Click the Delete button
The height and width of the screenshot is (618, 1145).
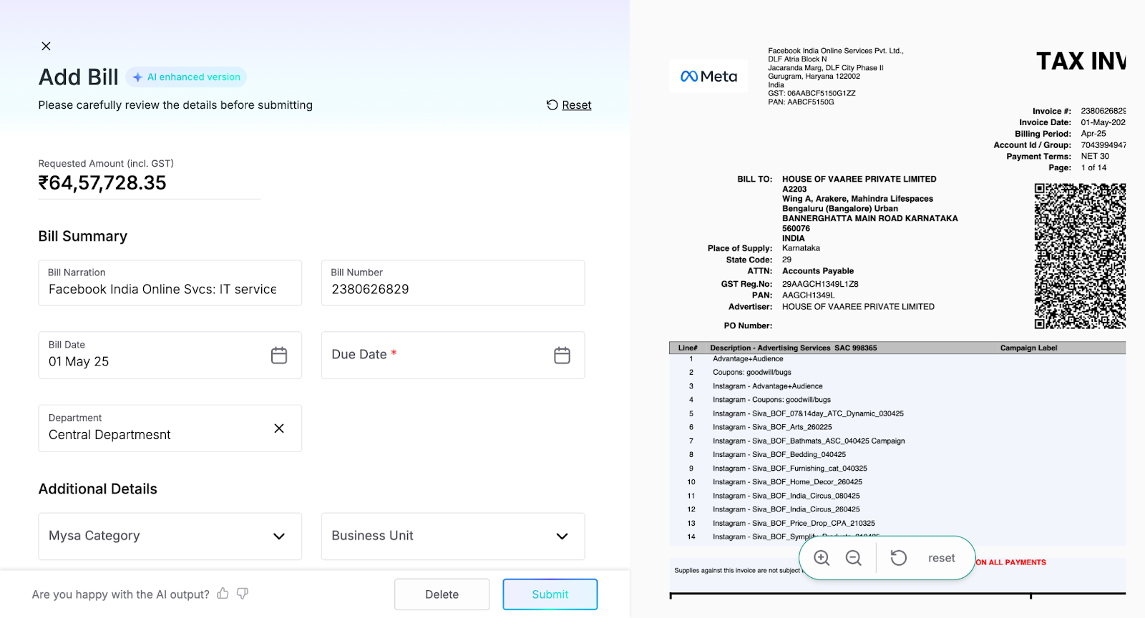(442, 594)
